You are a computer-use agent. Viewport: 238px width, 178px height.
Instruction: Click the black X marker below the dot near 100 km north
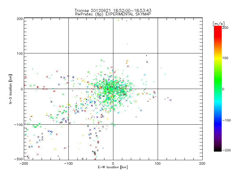point(147,62)
